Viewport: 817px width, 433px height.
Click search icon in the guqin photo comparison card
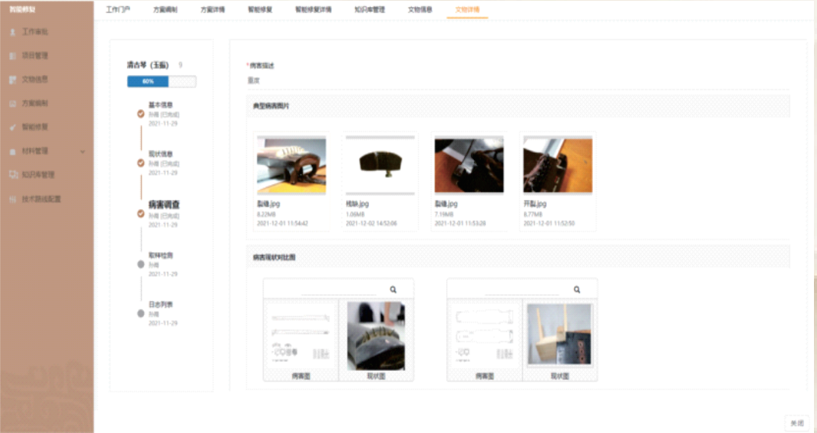[x=394, y=289]
